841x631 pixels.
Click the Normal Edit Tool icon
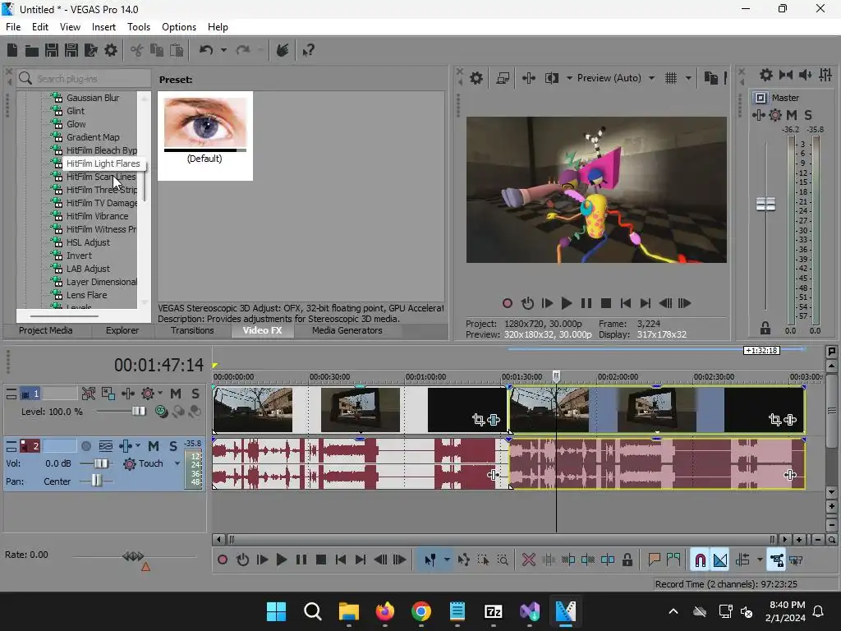430,560
